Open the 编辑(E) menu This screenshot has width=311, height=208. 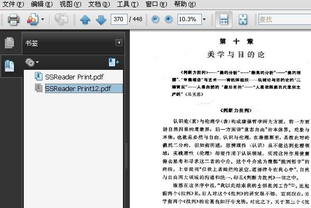42,4
